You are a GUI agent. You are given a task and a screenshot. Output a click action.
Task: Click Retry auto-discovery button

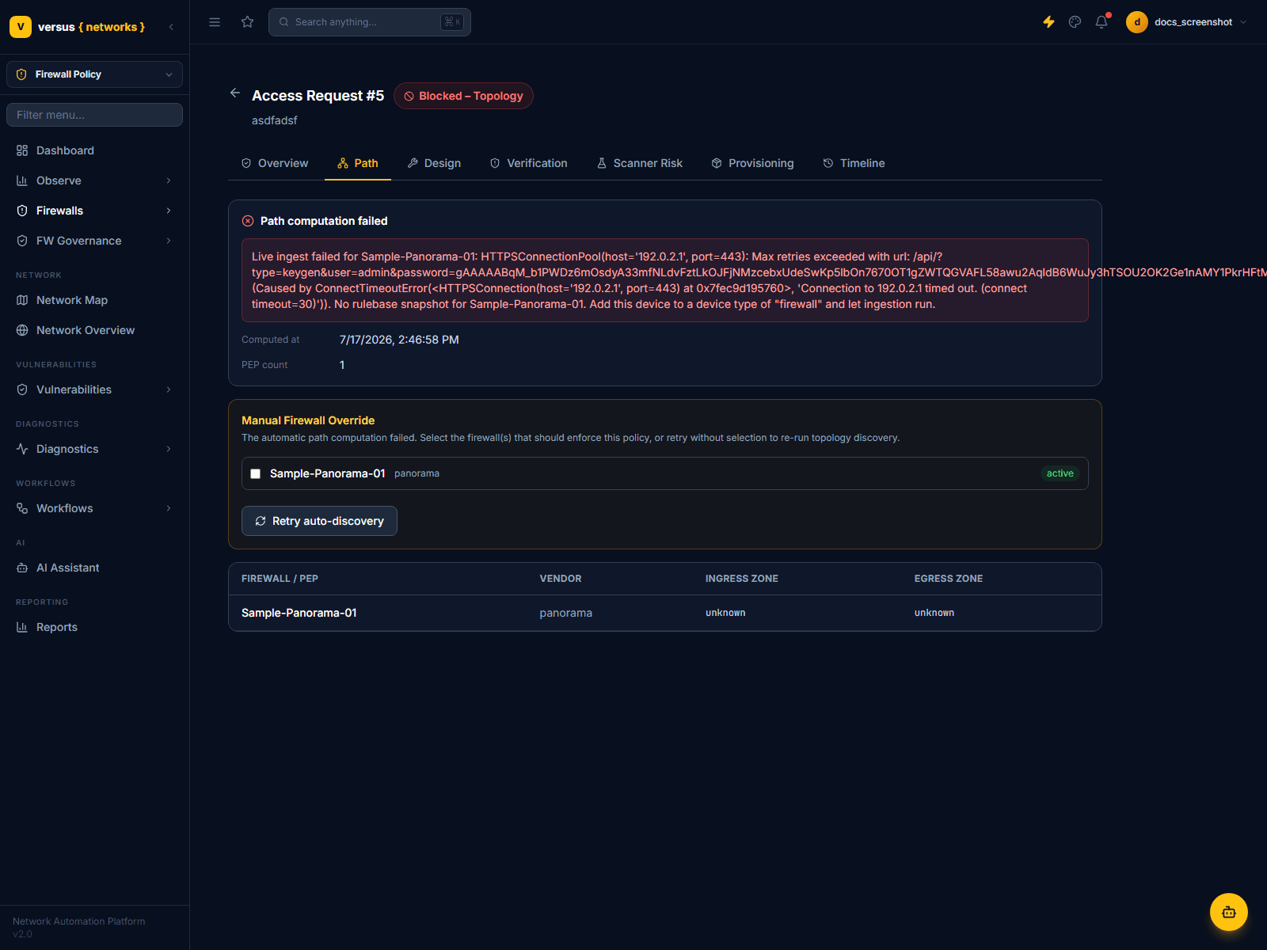pyautogui.click(x=319, y=521)
